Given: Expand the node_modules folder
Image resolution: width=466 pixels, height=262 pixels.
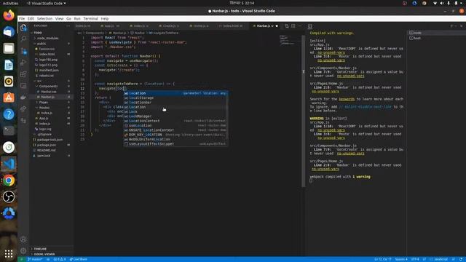Looking at the screenshot, I should 47,38.
